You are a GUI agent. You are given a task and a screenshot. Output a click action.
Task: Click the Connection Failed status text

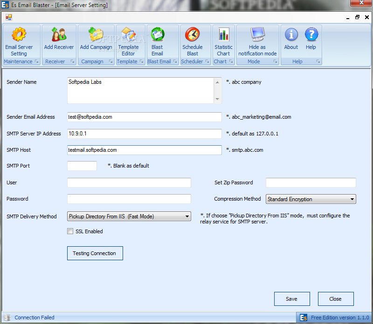pos(35,317)
